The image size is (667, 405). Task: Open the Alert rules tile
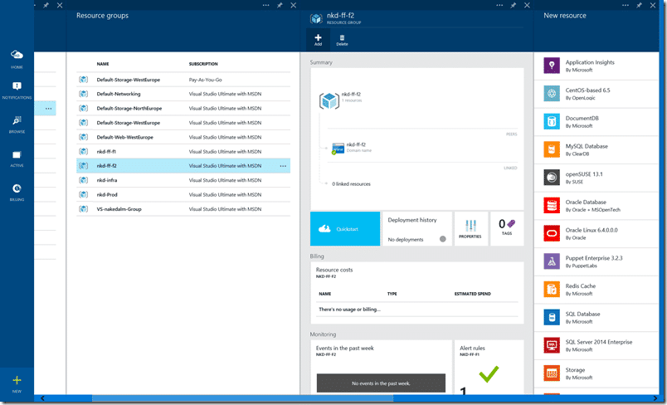(x=489, y=367)
